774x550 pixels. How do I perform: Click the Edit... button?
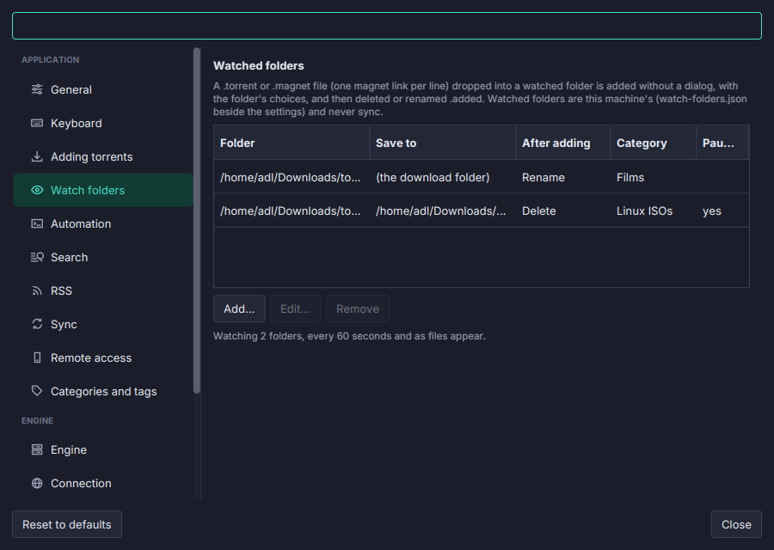[295, 309]
